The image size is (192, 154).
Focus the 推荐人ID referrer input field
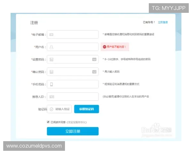[76, 97]
